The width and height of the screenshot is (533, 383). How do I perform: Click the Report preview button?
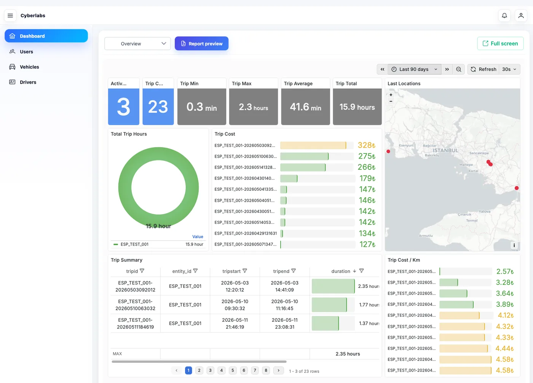(x=201, y=43)
